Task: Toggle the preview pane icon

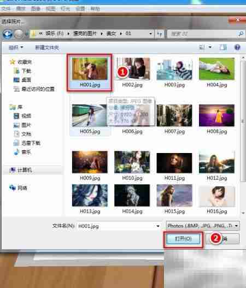Action: pyautogui.click(x=222, y=48)
